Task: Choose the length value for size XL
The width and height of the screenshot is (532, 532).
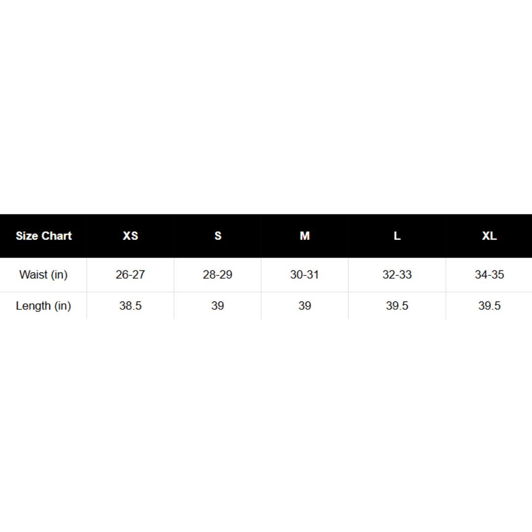Action: [489, 306]
